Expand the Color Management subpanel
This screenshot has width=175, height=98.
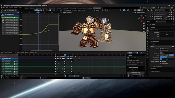click(157, 66)
